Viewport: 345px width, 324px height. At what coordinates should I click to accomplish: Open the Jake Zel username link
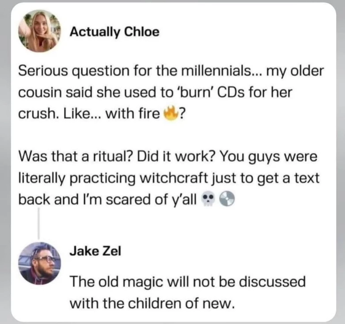[x=95, y=251]
